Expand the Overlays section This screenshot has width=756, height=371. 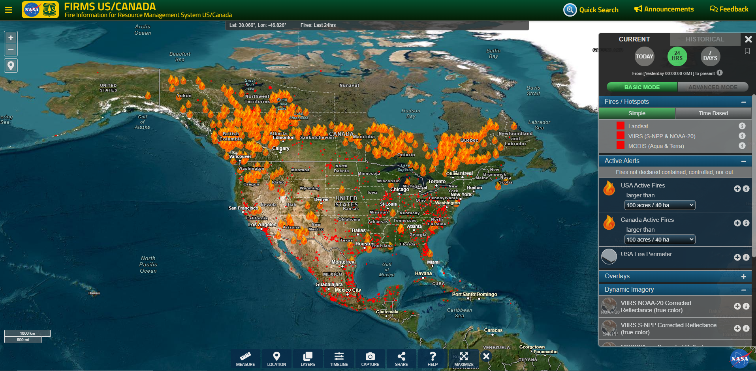click(x=743, y=277)
